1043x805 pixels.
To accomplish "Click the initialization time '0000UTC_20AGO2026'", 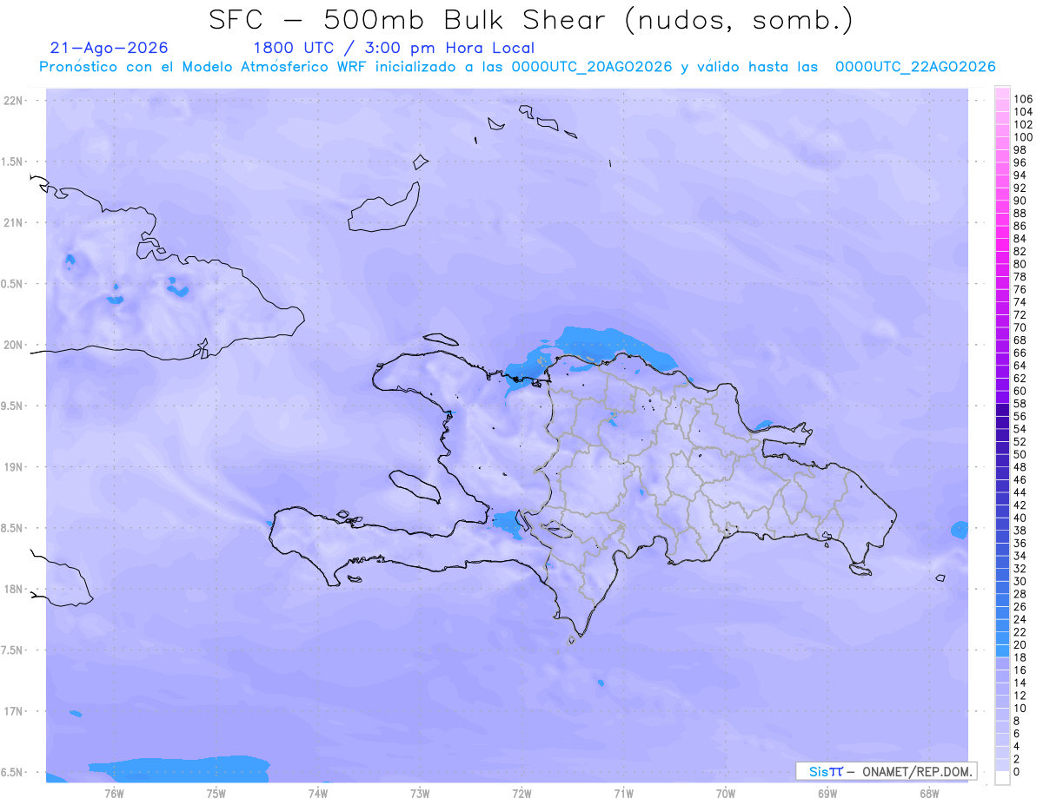I will pyautogui.click(x=592, y=67).
